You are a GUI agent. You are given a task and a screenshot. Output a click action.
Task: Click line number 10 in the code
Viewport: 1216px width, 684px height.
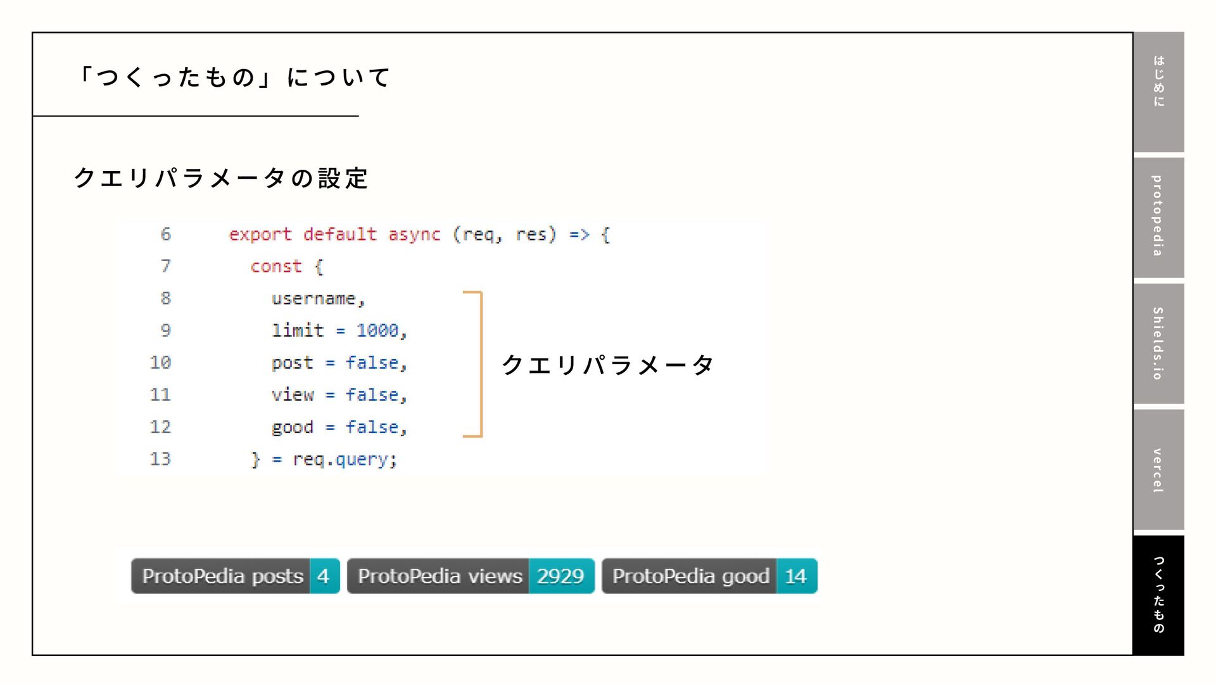coord(160,362)
